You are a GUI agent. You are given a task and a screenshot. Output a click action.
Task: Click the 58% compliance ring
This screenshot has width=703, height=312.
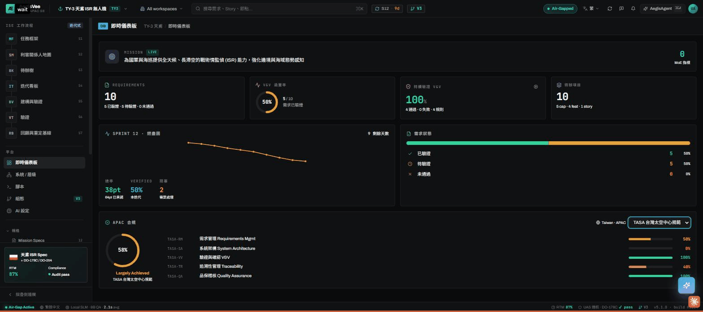pos(123,250)
